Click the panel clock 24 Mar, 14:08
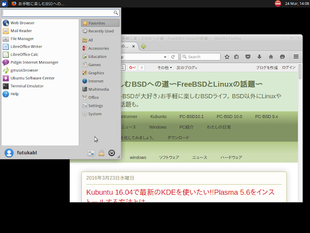This screenshot has height=233, width=310. coord(297,4)
